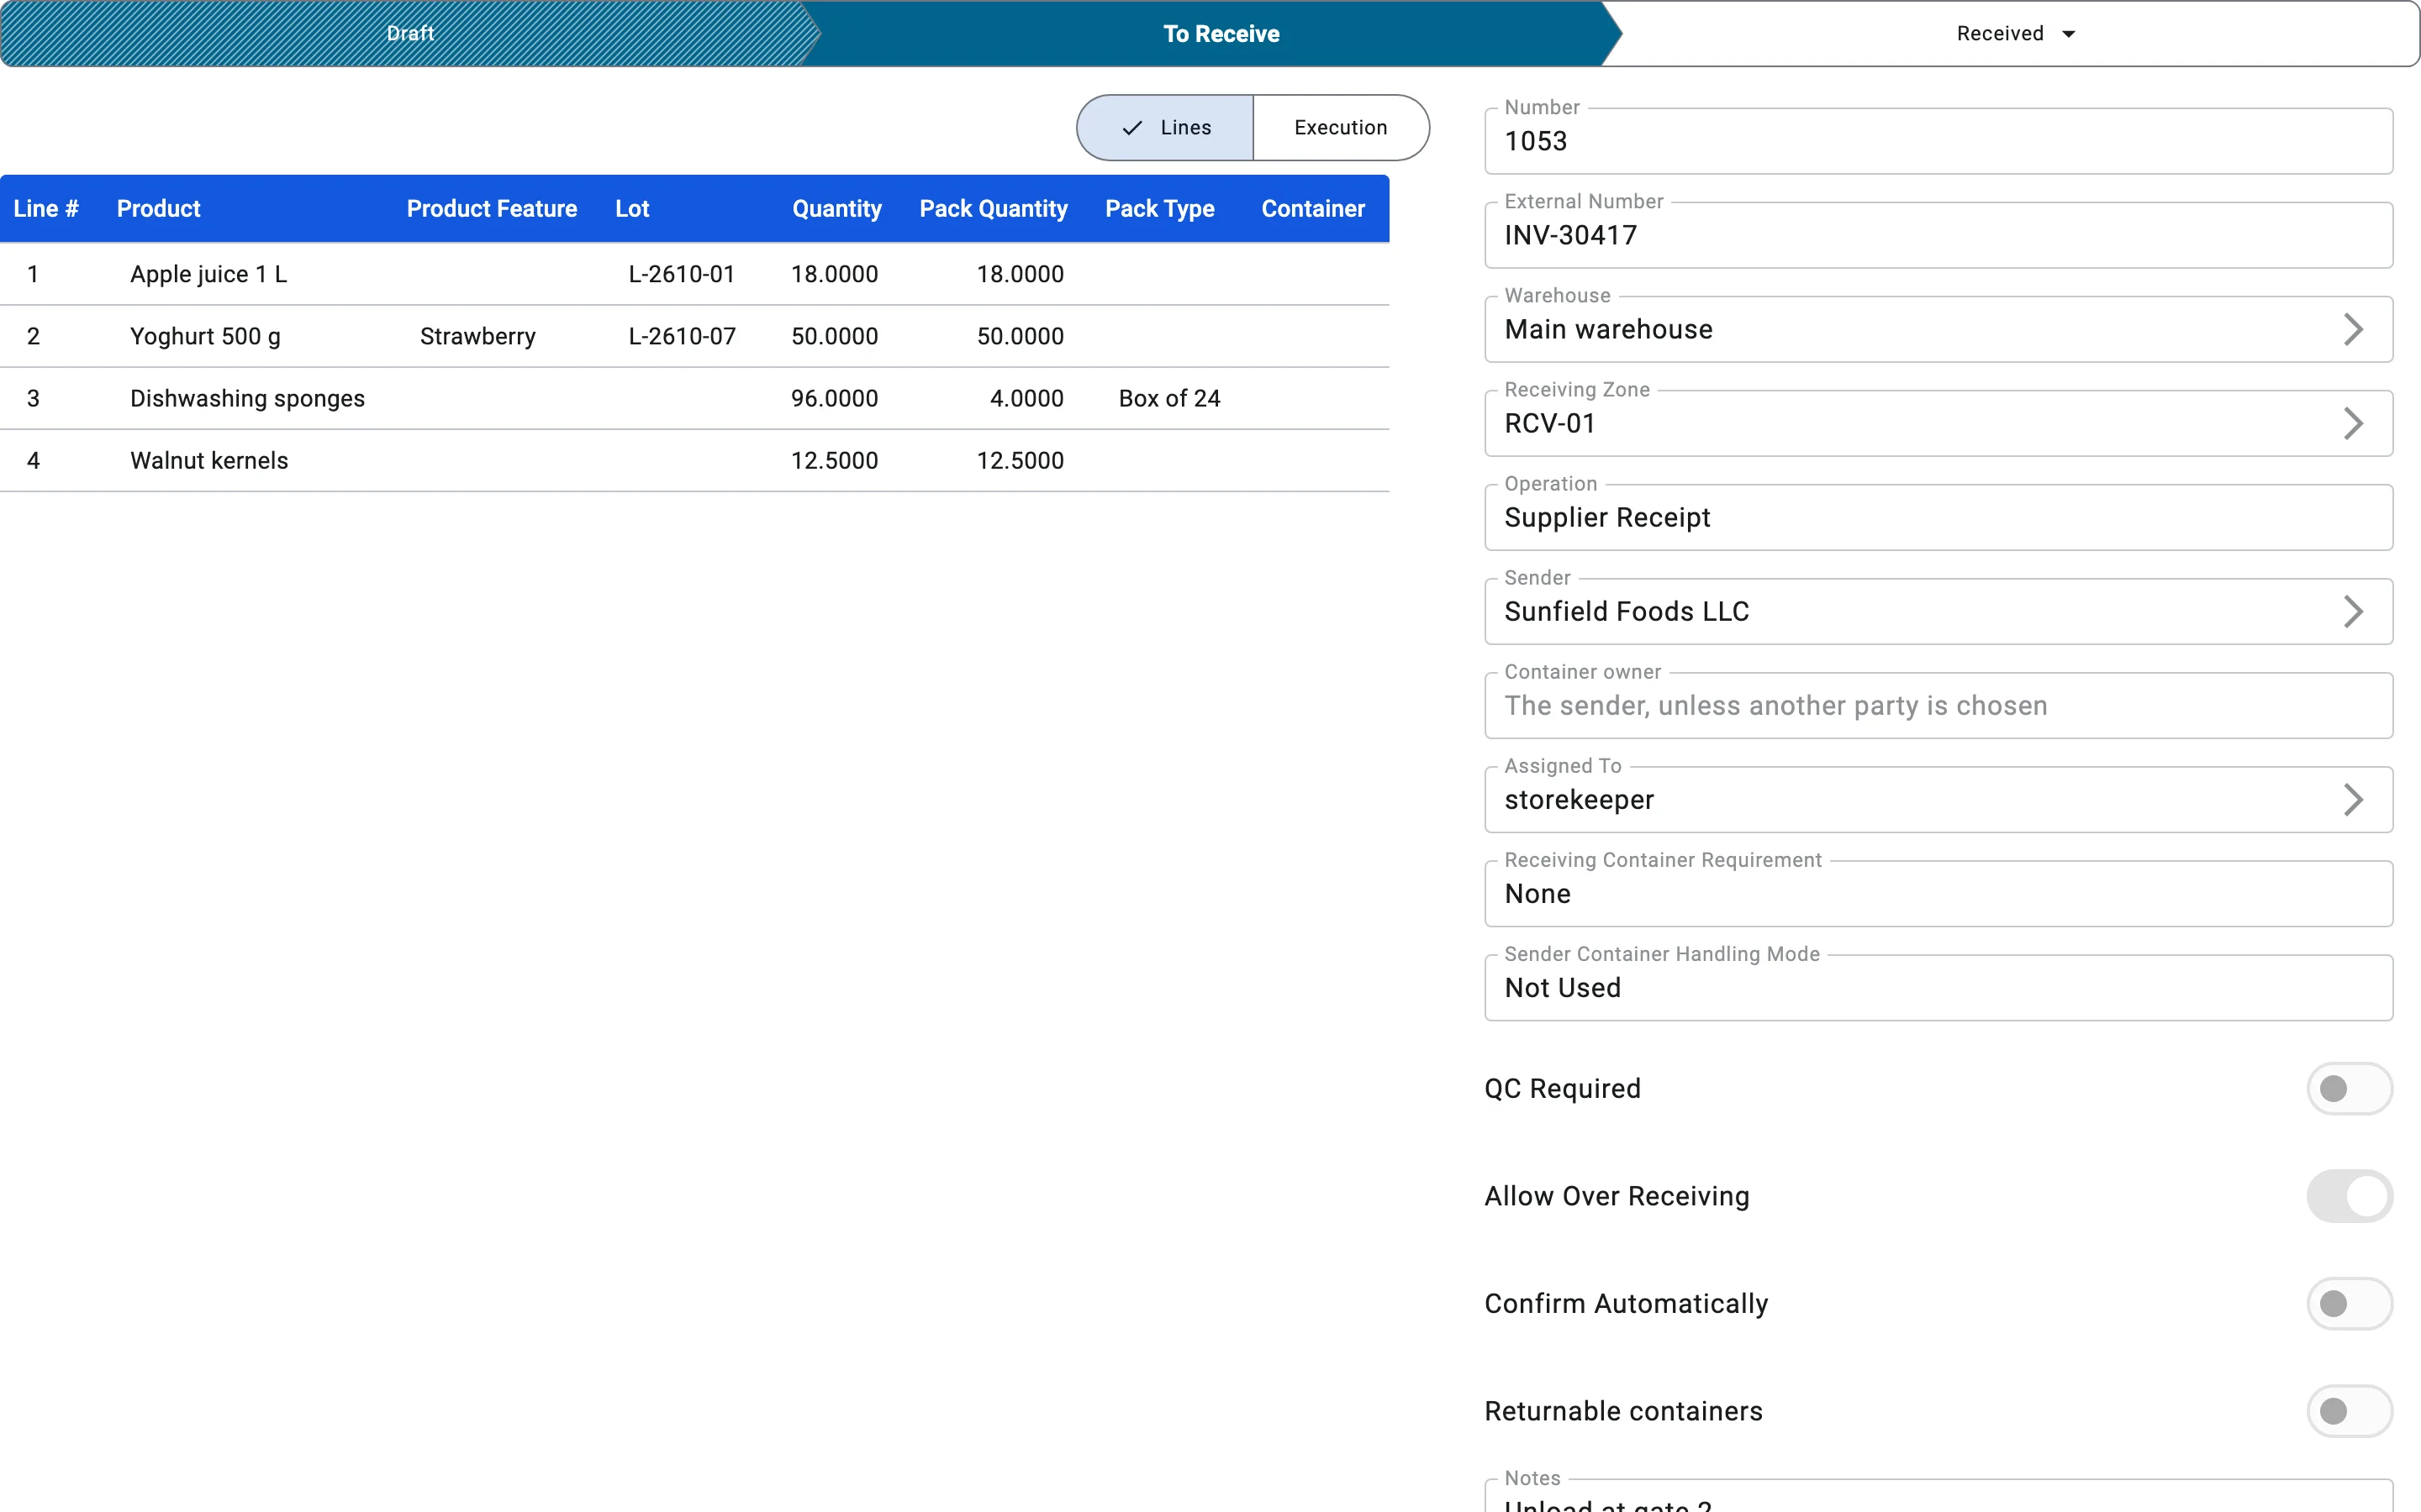Click lot L-2610-07 cell

tap(681, 336)
